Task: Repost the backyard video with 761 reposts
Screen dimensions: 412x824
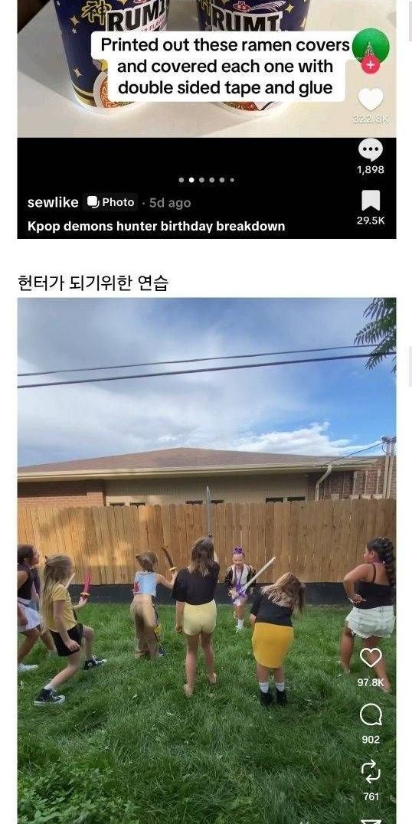Action: click(371, 771)
